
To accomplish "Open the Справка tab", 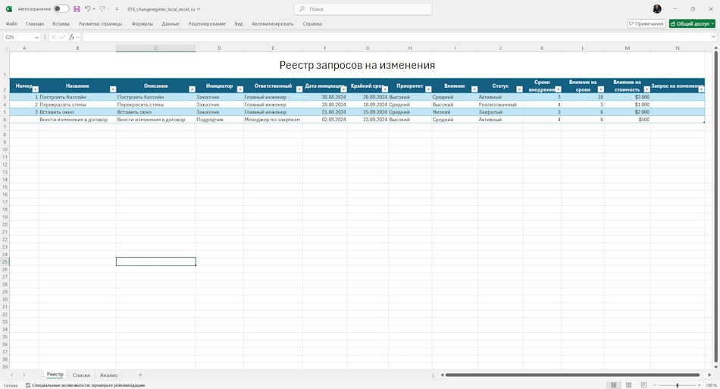I will tap(312, 24).
